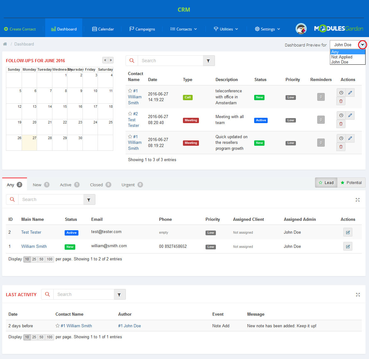Open the Last Activity filter funnel
The width and height of the screenshot is (369, 359).
(x=120, y=295)
